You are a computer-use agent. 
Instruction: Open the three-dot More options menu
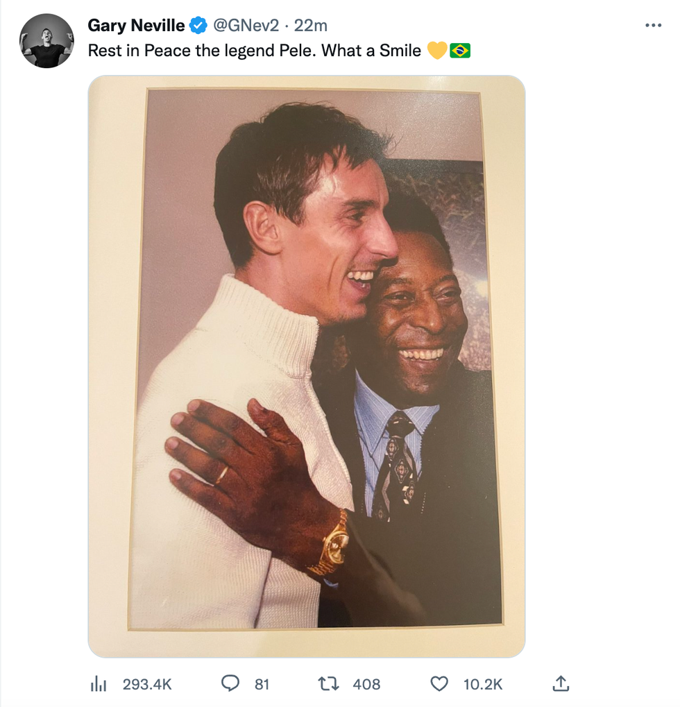click(x=653, y=26)
